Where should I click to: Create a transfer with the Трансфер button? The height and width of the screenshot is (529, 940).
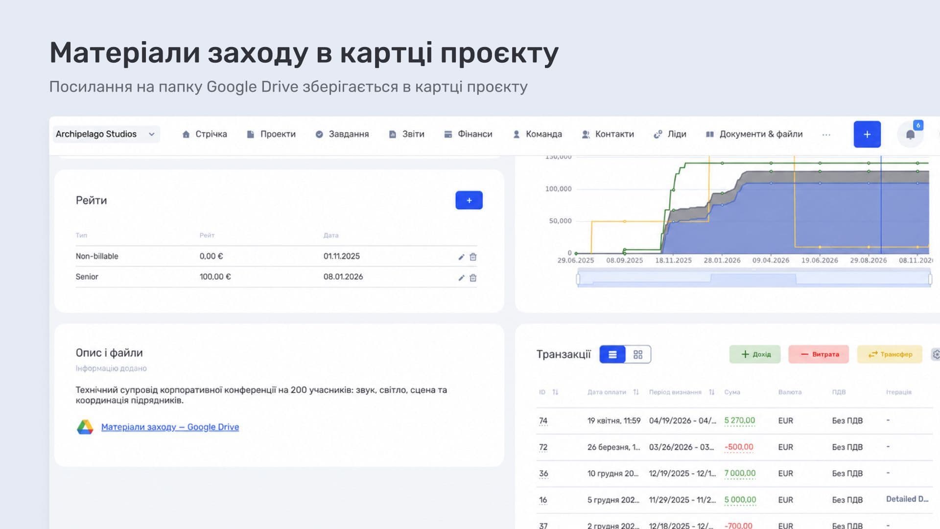pos(890,354)
